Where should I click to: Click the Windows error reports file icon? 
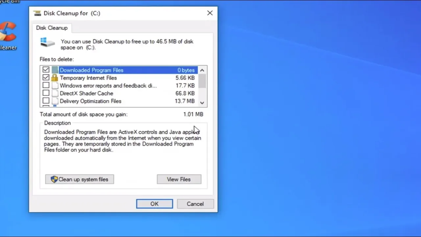point(55,86)
